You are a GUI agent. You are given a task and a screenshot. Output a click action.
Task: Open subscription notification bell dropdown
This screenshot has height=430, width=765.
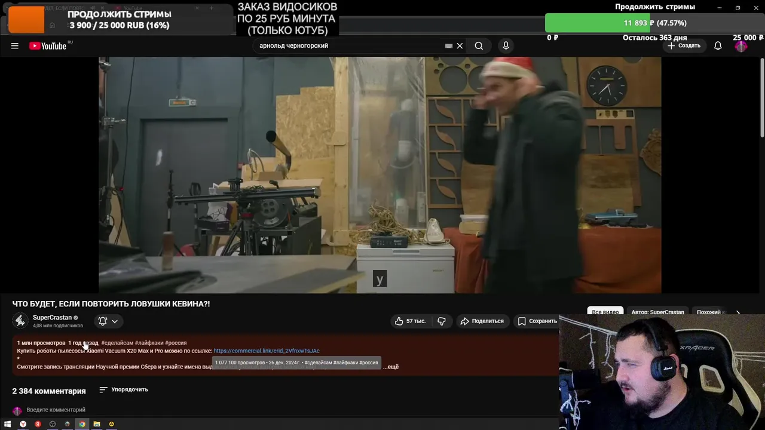[x=108, y=321]
